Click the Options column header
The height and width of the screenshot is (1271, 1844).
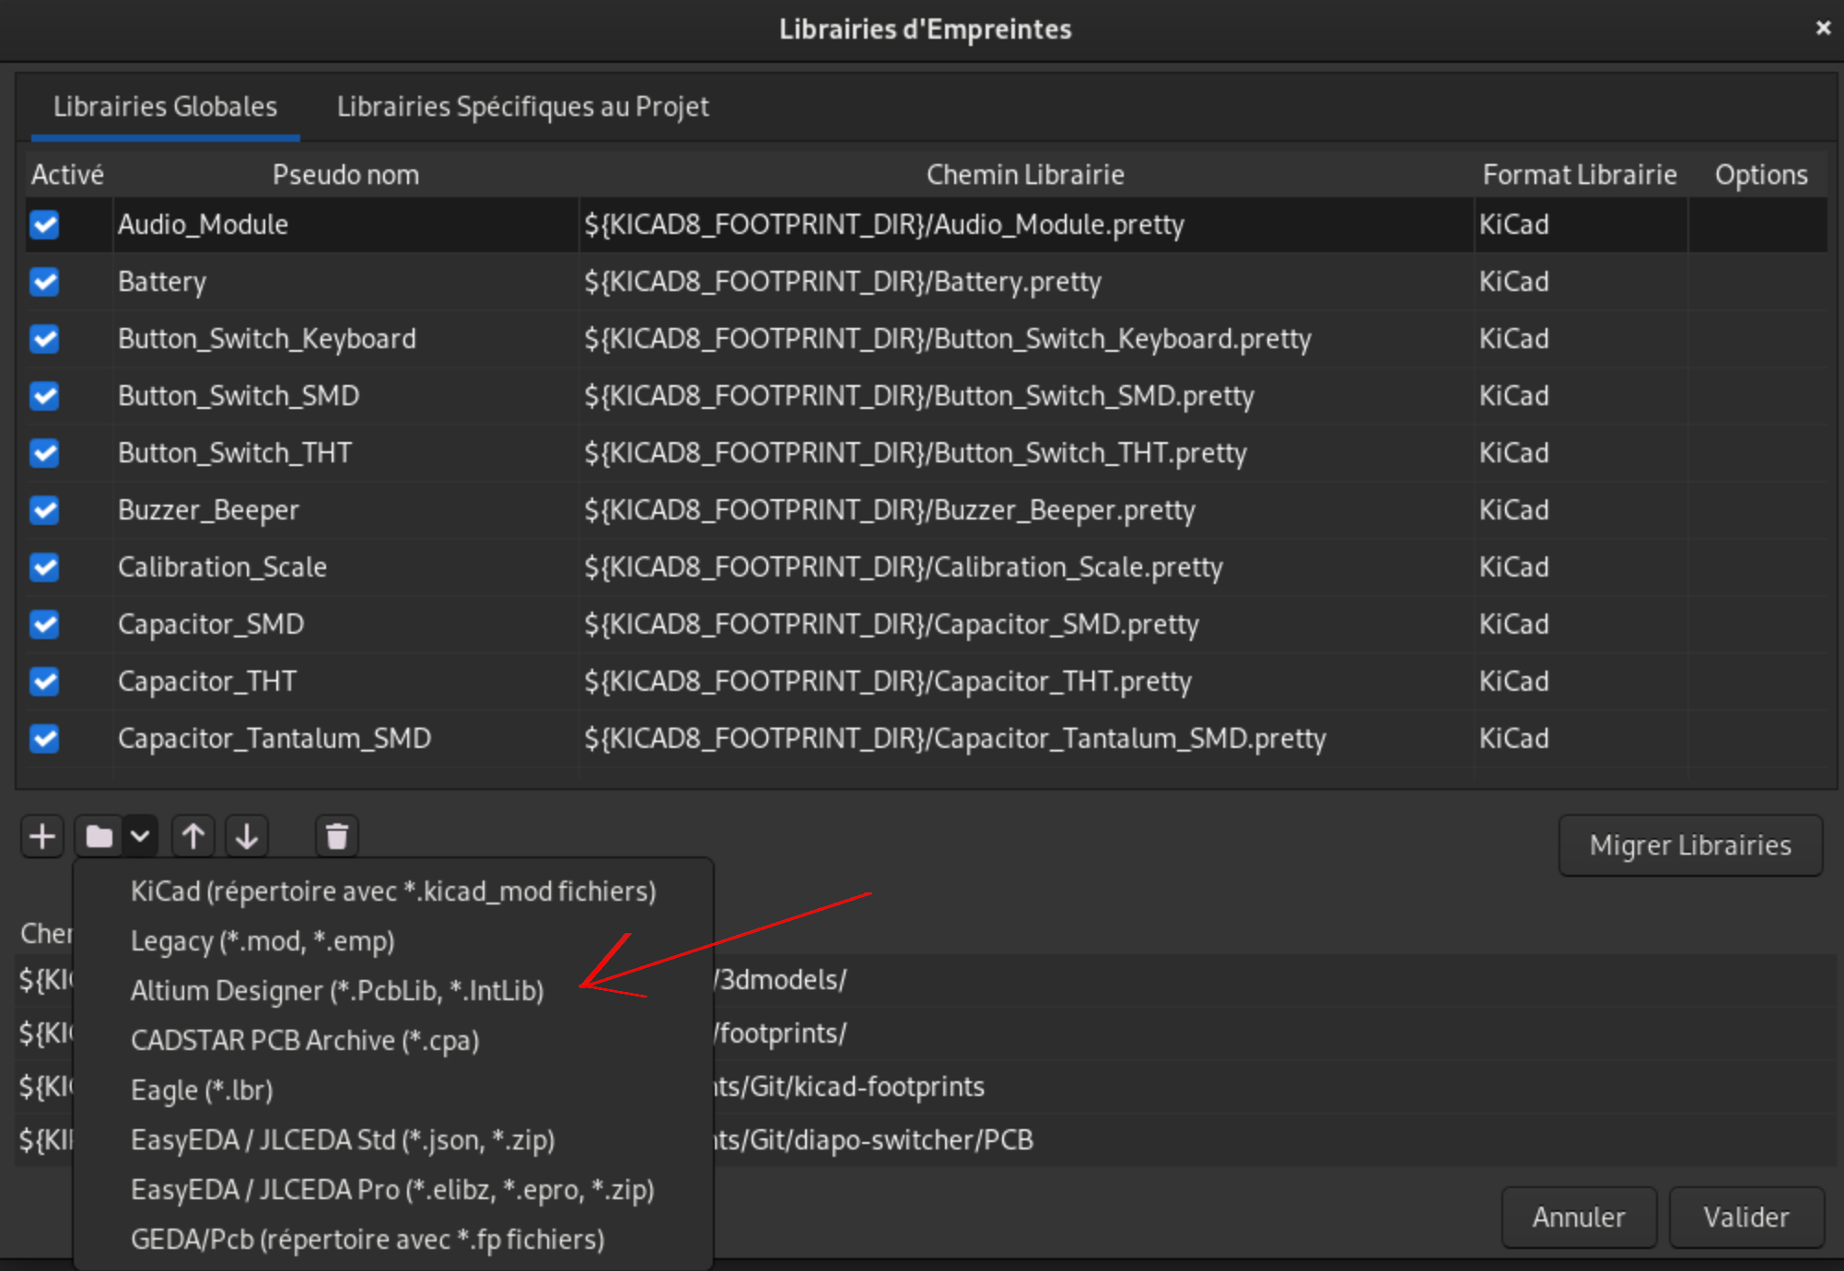pos(1760,174)
